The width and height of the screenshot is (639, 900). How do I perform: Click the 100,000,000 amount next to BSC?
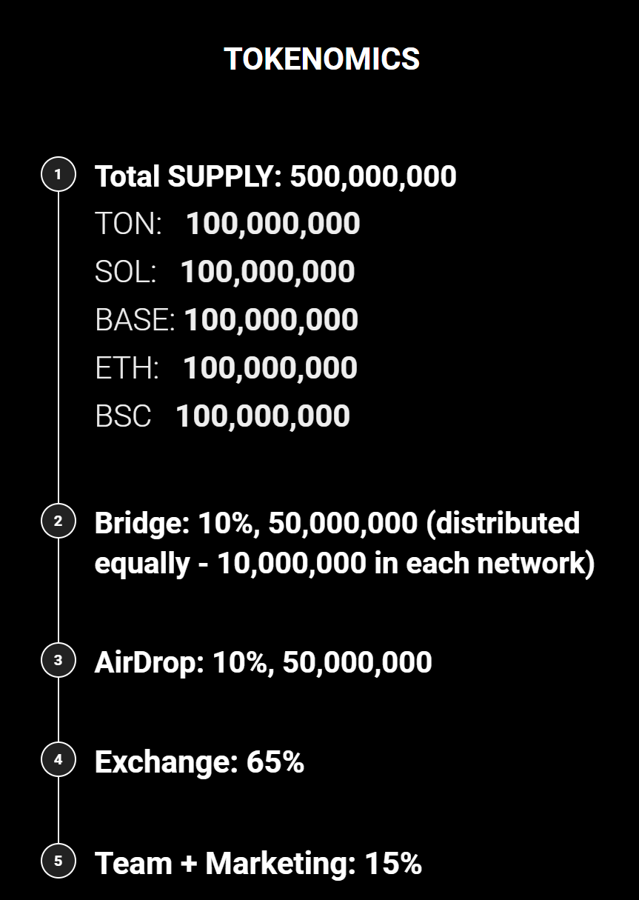click(263, 416)
